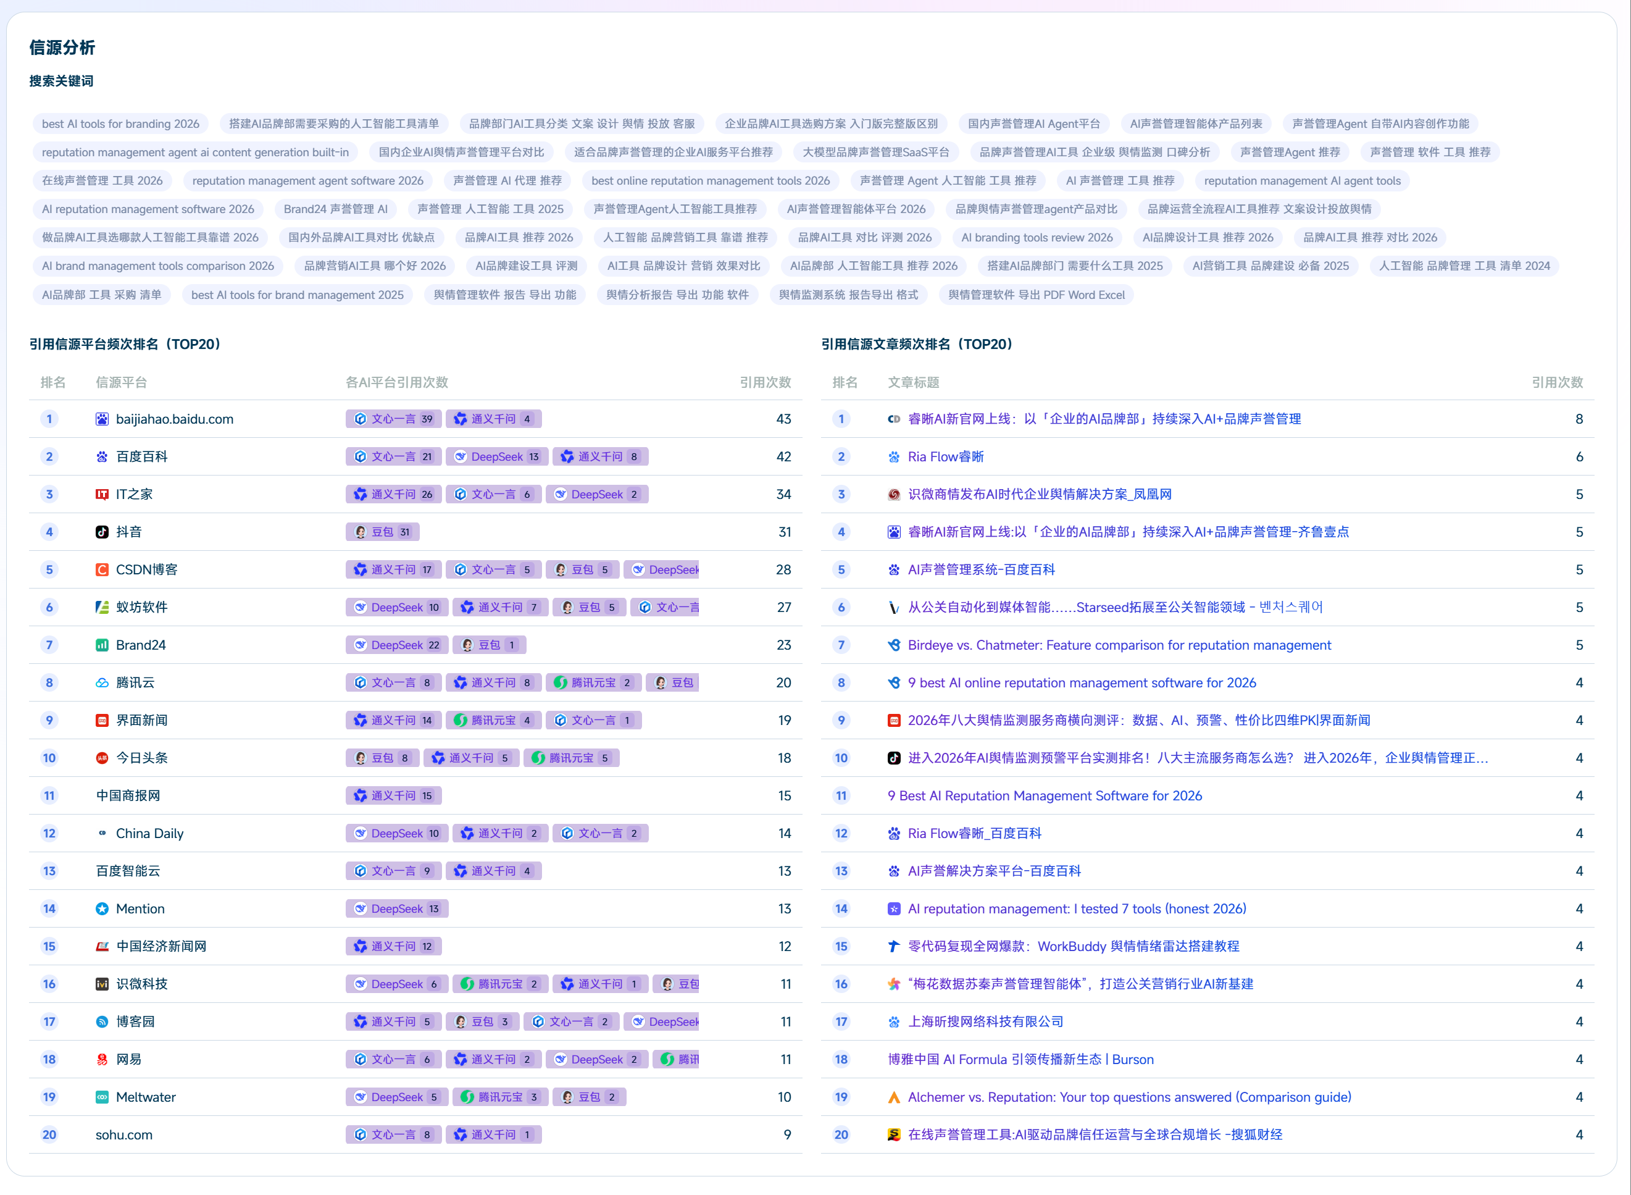The height and width of the screenshot is (1195, 1631).
Task: Click keyword tag 'best AI tools for branding 2026'
Action: [x=121, y=124]
